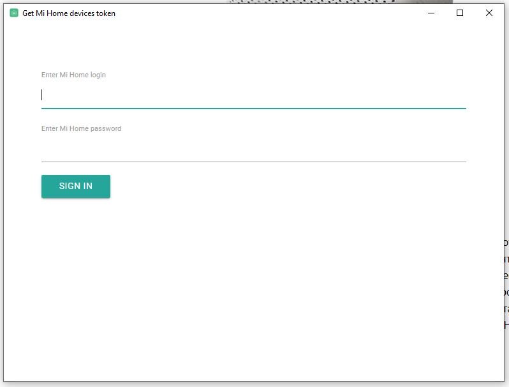Click the green app icon in title bar

14,13
